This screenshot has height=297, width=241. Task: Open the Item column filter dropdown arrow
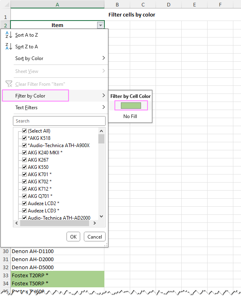coord(100,25)
